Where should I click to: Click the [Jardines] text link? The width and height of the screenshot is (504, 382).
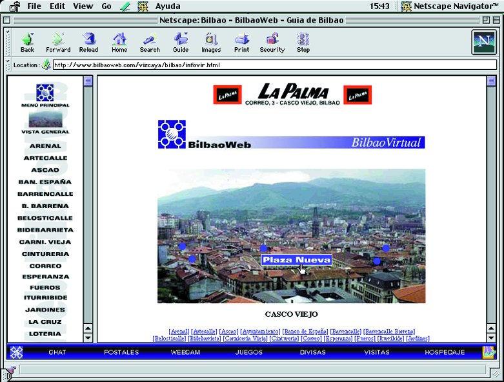pos(418,339)
